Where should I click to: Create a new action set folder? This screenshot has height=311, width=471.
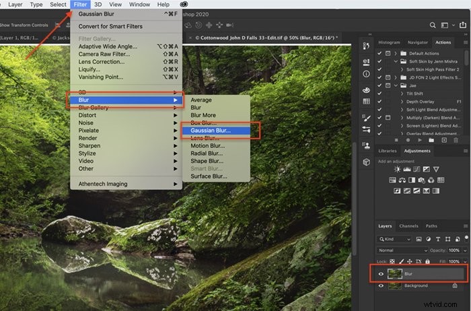click(x=431, y=140)
